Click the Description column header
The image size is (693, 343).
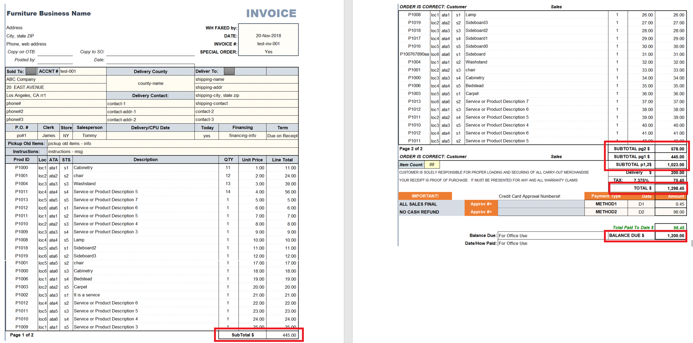pos(146,160)
